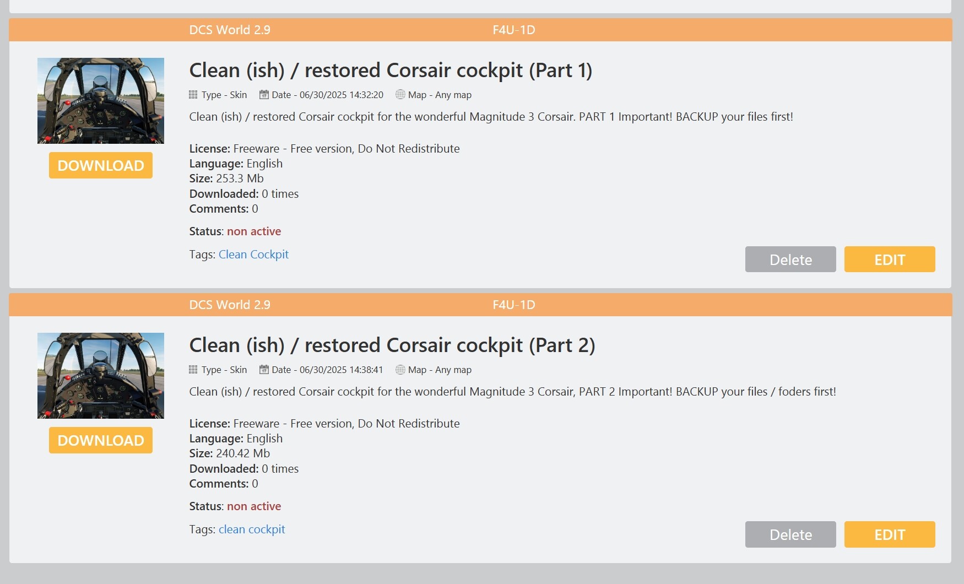This screenshot has height=584, width=964.
Task: Click 'DCS World 2.9' in the Part 1 header
Action: click(x=230, y=30)
